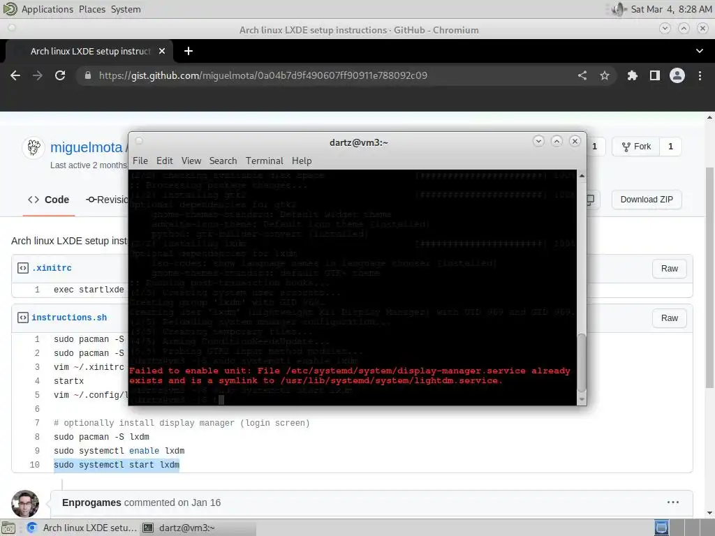
Task: Maximize the terminal window
Action: (556, 141)
